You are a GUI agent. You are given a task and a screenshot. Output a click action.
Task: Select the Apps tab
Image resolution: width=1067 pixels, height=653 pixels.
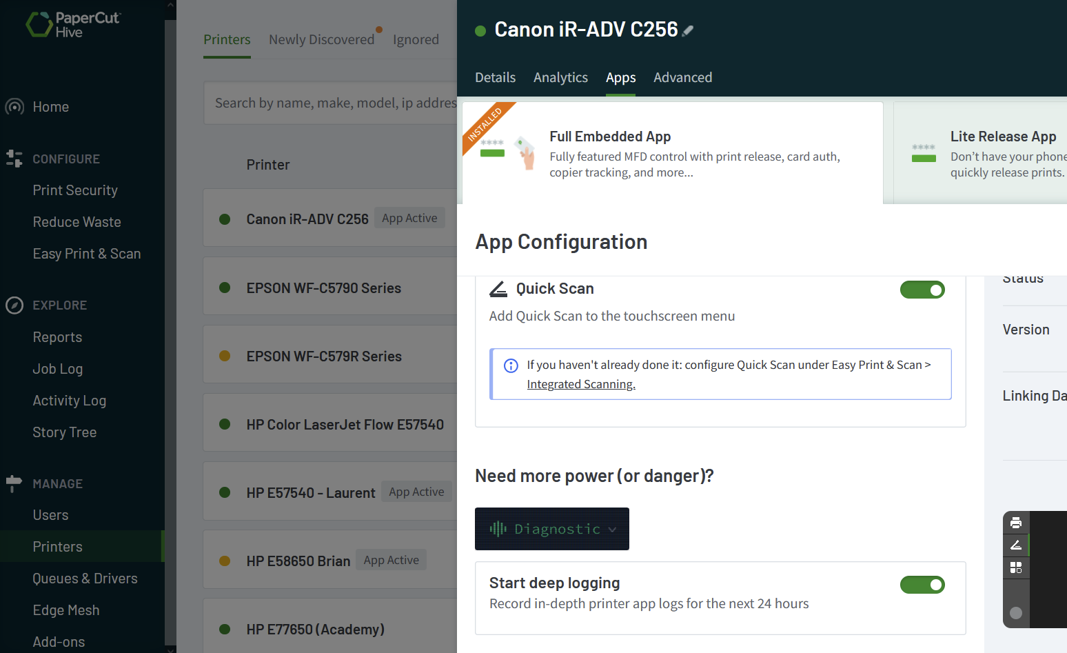(620, 78)
